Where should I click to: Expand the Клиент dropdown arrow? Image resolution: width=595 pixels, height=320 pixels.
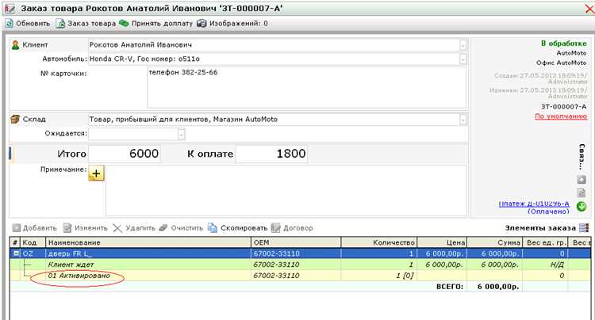(x=463, y=45)
